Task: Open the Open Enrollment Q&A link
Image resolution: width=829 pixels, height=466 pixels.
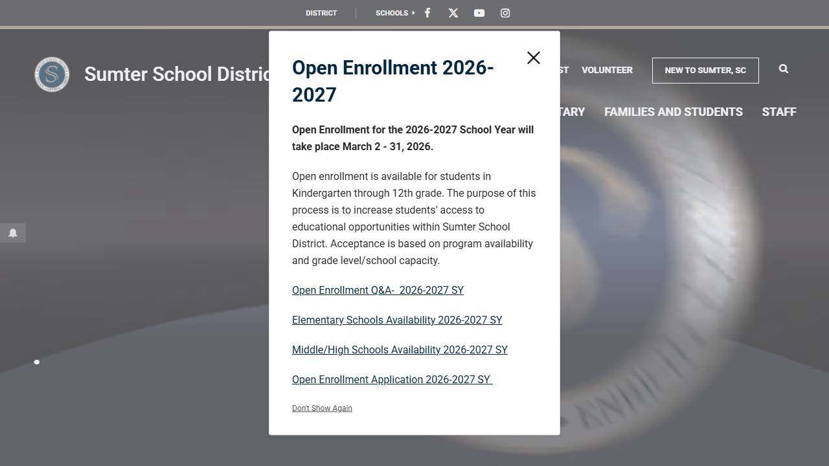Action: tap(378, 291)
